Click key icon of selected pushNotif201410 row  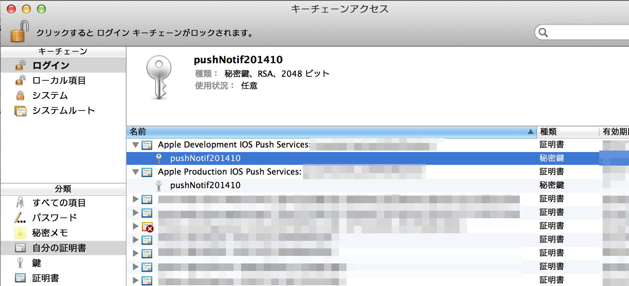coord(159,158)
